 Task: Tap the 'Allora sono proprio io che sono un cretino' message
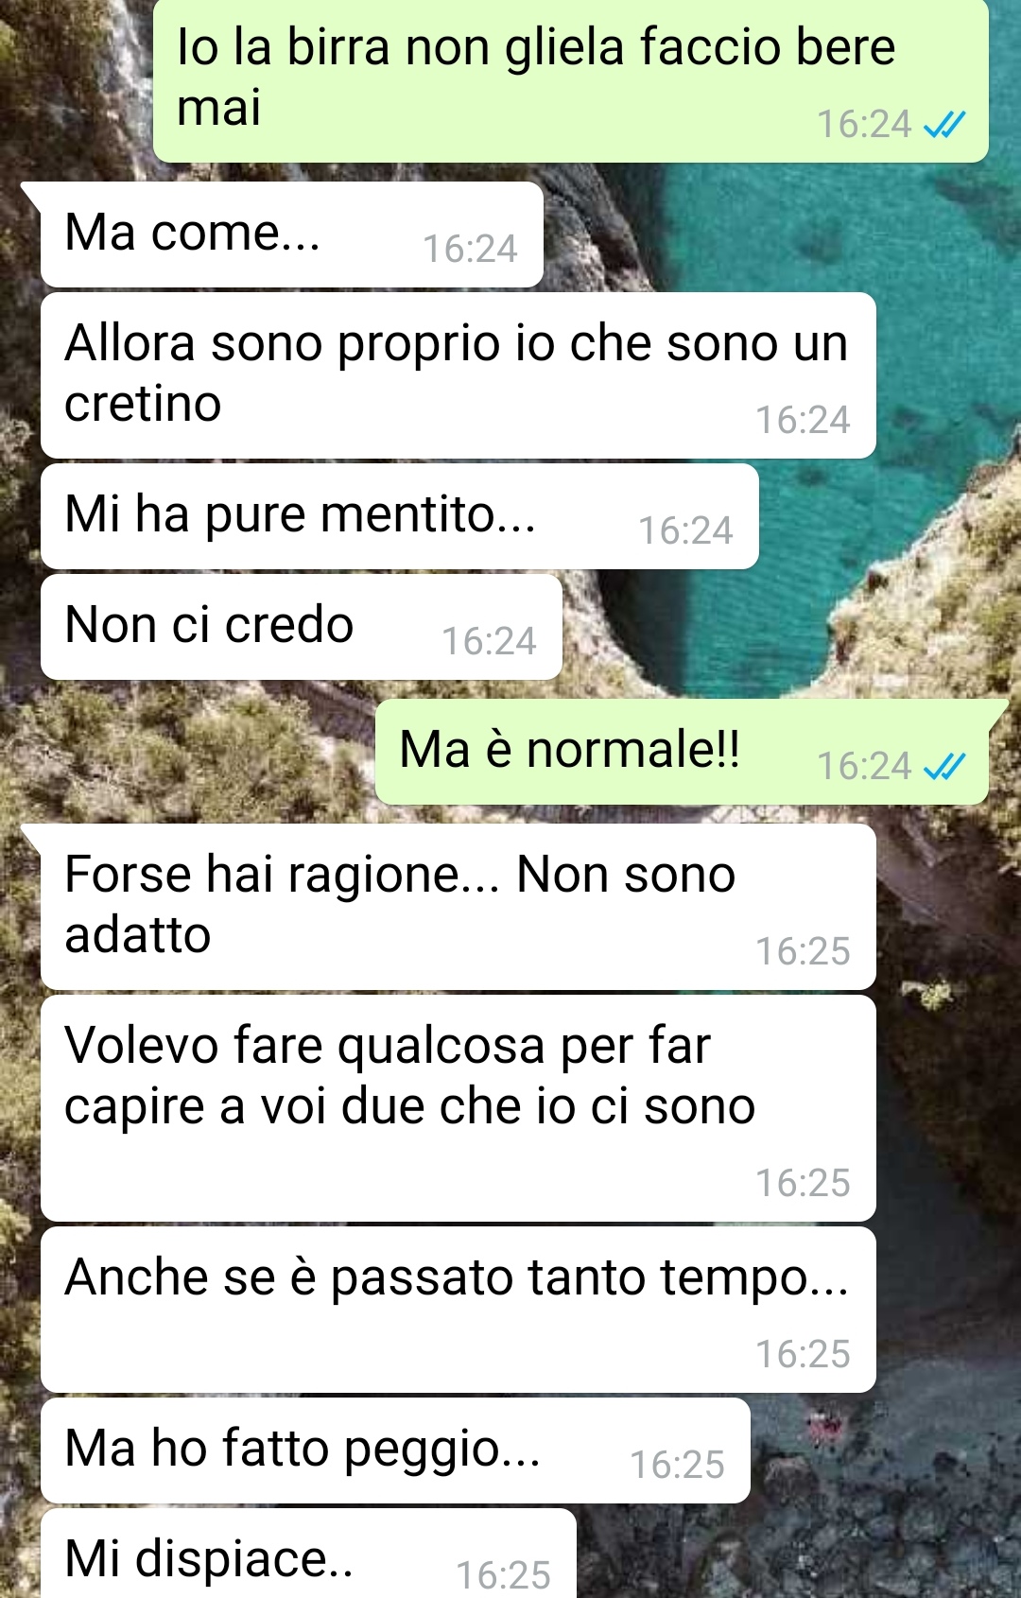pyautogui.click(x=459, y=375)
